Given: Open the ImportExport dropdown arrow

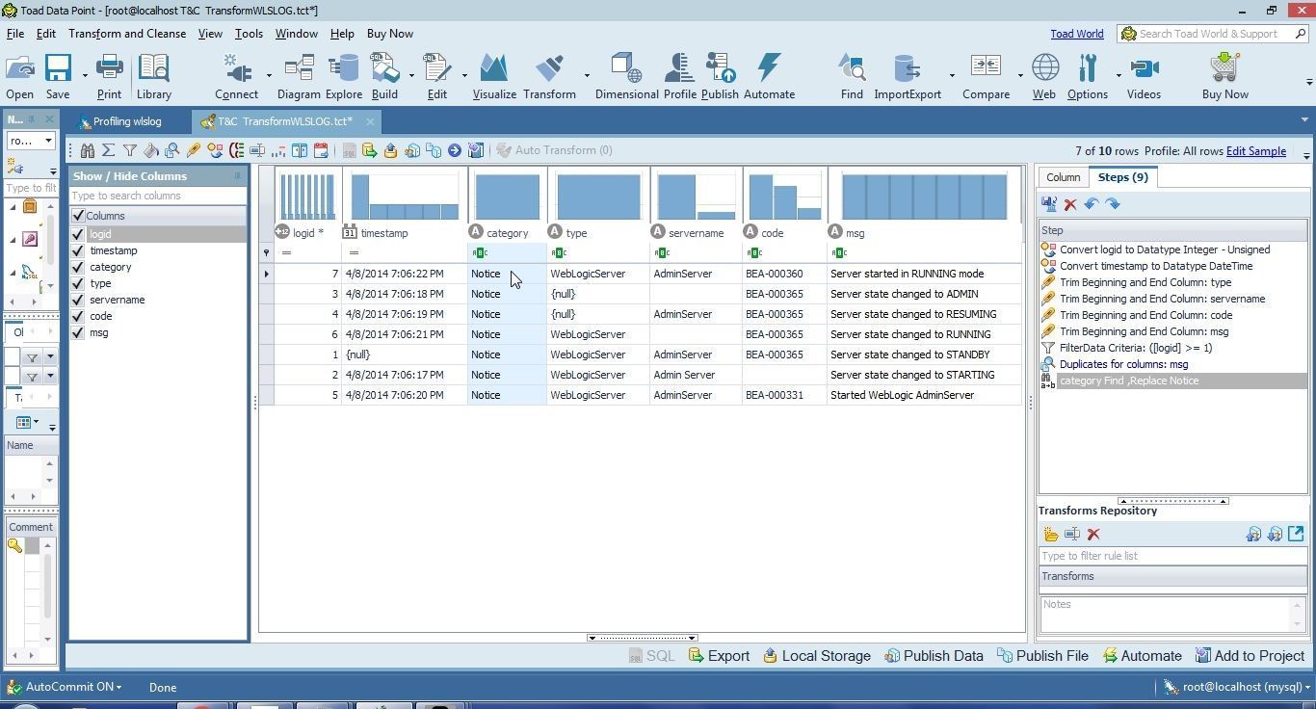Looking at the screenshot, I should coord(952,75).
